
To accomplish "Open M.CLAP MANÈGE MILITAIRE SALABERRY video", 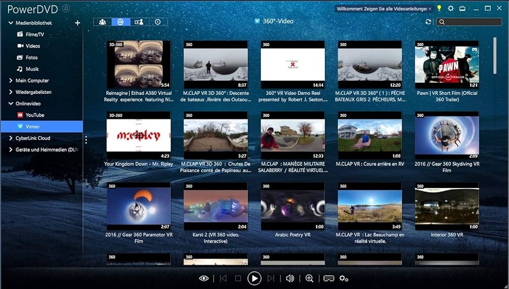I will click(x=293, y=136).
